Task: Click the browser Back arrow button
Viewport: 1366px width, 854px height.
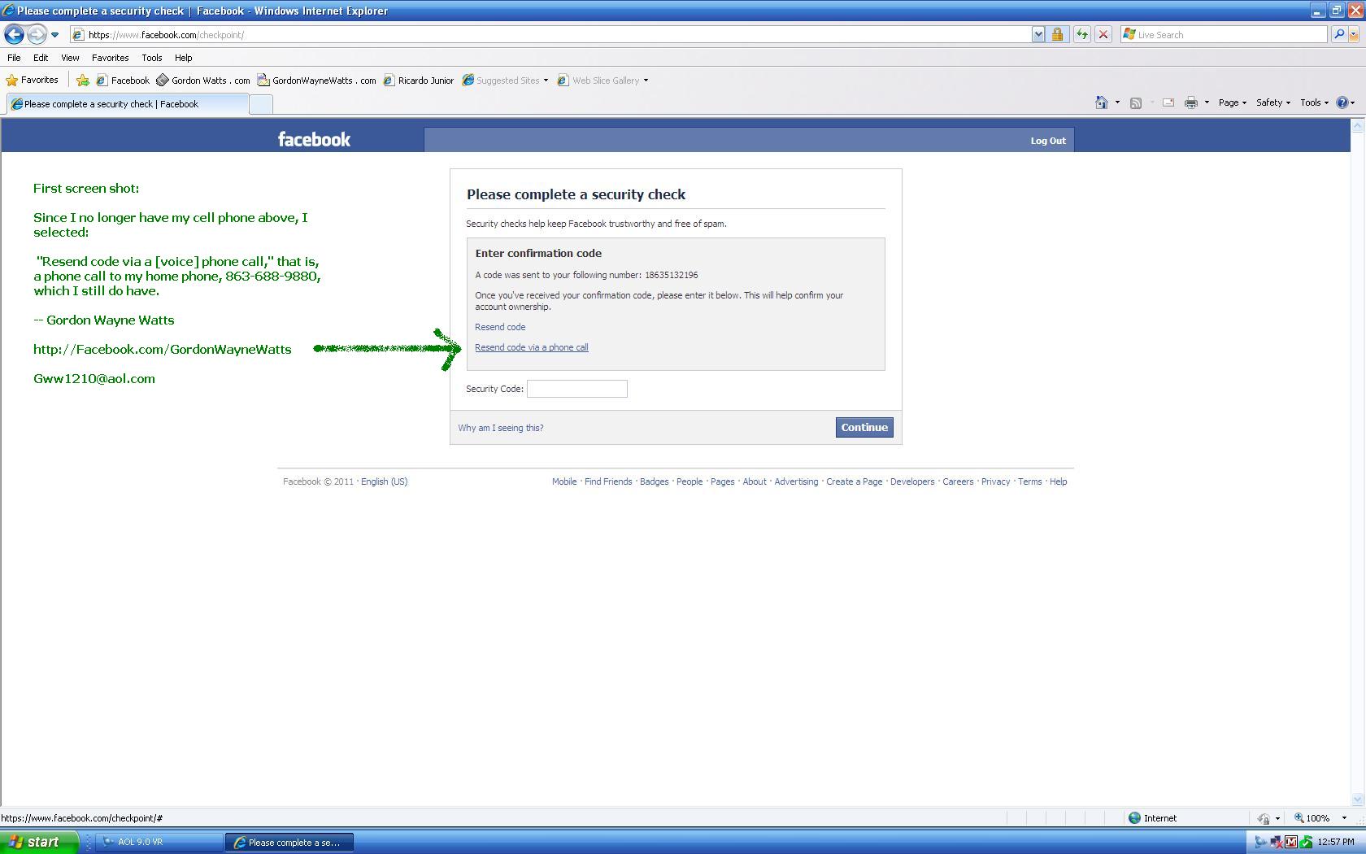Action: click(x=14, y=35)
